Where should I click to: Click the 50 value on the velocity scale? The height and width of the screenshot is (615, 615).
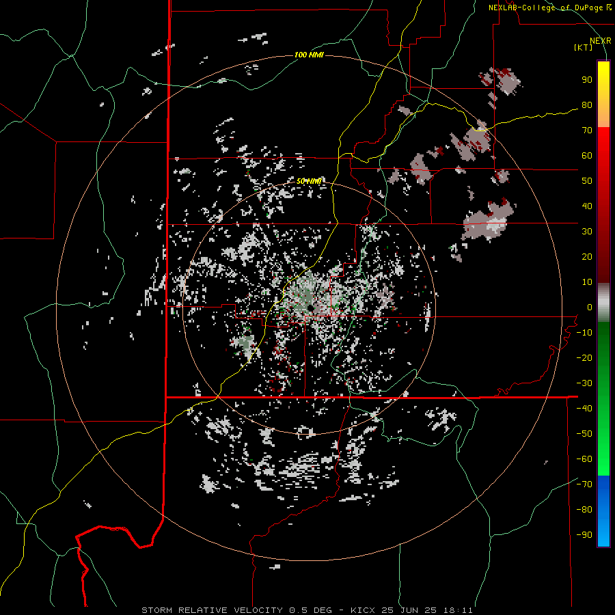point(587,181)
